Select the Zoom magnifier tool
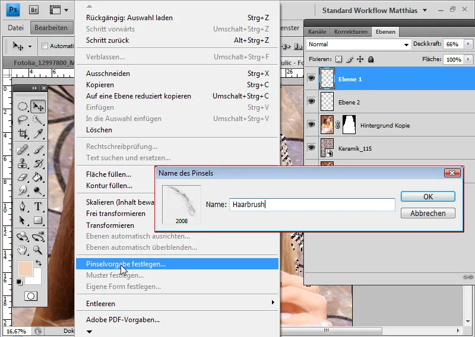Screen dimensions: 475x337 38,250
